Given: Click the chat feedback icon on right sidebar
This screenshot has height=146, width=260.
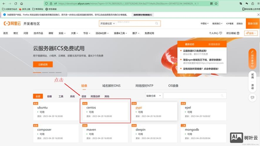Looking at the screenshot, I should 252,98.
